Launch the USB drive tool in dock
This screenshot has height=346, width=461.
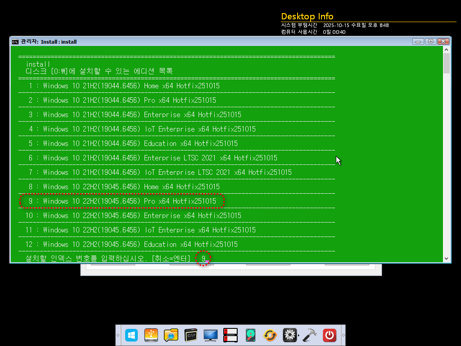[151, 335]
